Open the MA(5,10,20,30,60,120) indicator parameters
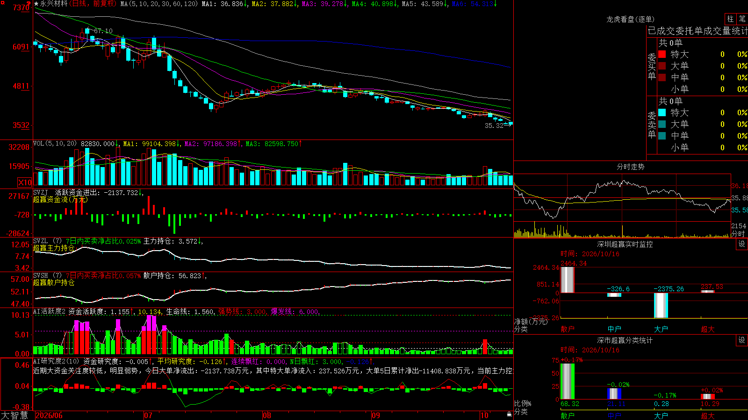748x420 pixels. click(x=159, y=4)
